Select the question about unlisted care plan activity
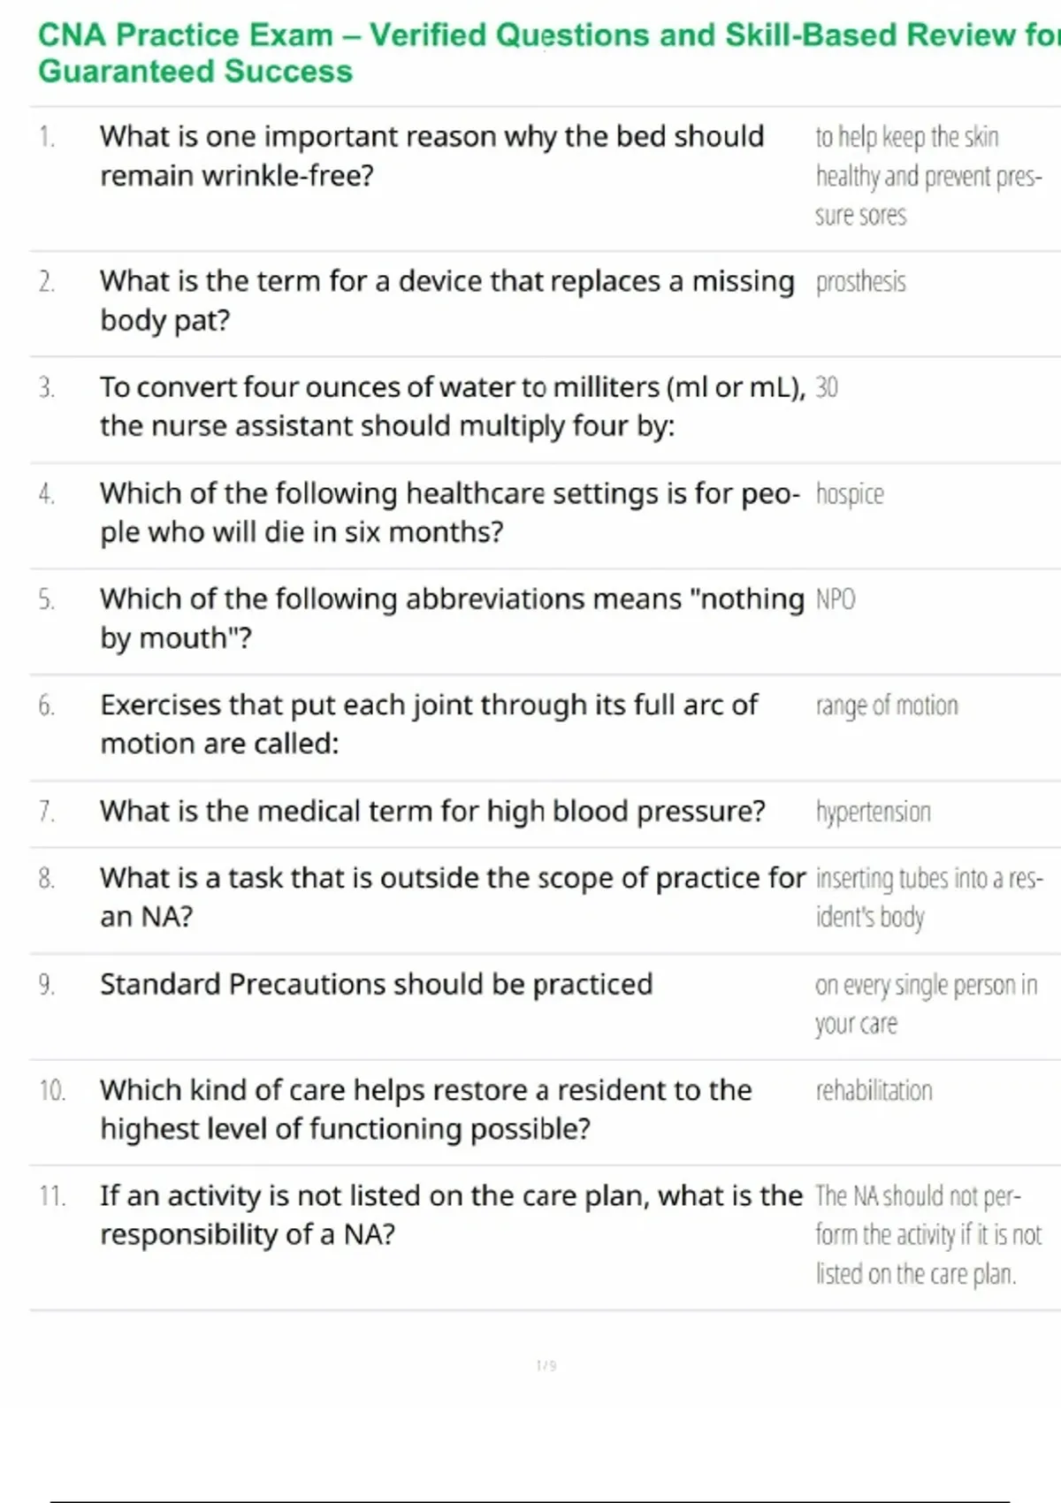 coord(451,1215)
